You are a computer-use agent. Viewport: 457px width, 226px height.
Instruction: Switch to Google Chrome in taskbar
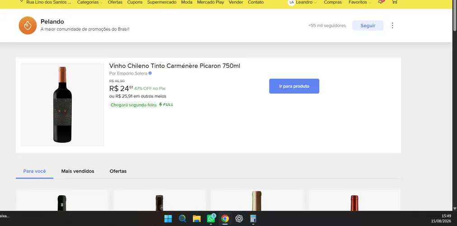pos(225,218)
